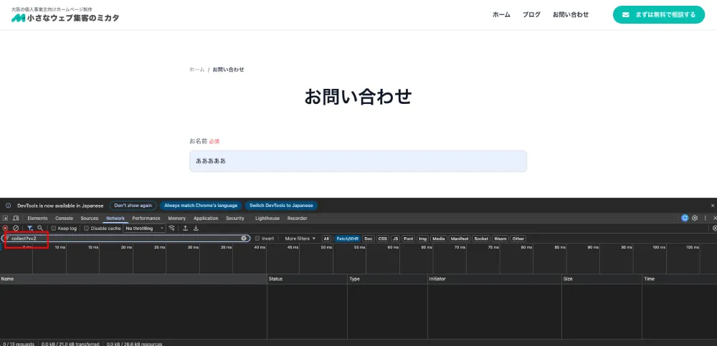Select the Network tab
The width and height of the screenshot is (717, 346).
(x=115, y=218)
